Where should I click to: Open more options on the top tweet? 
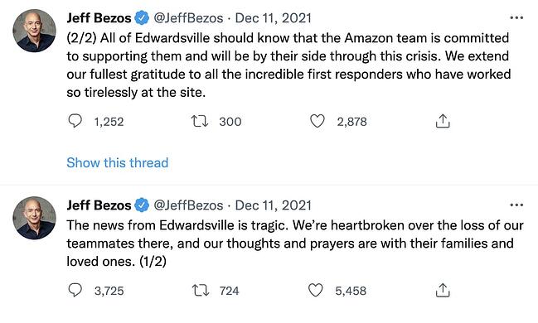[516, 18]
